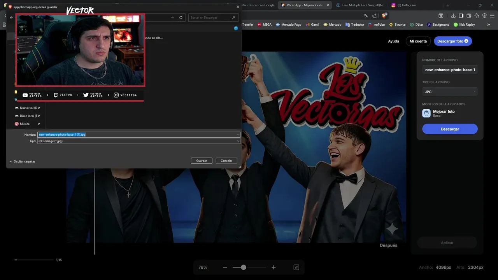Open the Gamil bookmark
The width and height of the screenshot is (498, 280).
pos(312,24)
